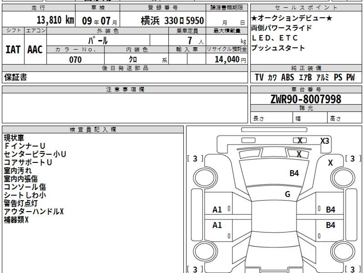Viewport: 364px width, 273px height.
Task: Click the 13,810 km mileage value
Action: click(55, 20)
